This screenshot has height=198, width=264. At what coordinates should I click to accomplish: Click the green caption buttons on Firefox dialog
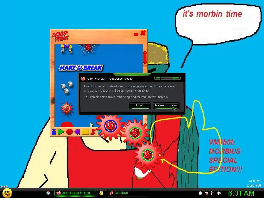click(x=168, y=78)
